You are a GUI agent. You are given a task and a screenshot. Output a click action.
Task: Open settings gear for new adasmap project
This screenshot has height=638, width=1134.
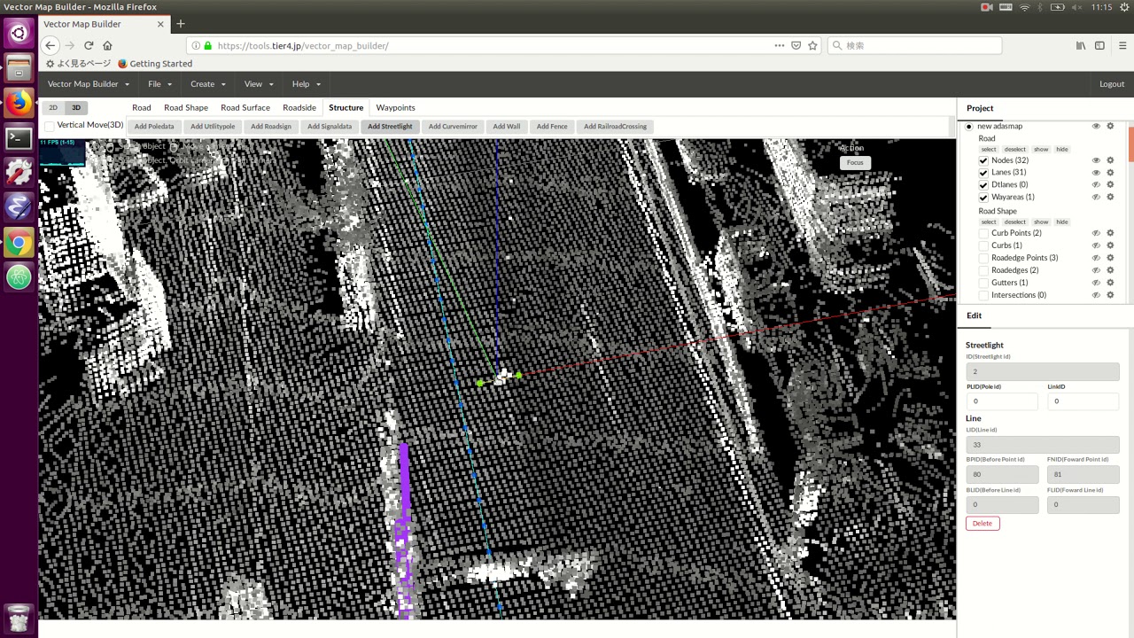[x=1110, y=126]
